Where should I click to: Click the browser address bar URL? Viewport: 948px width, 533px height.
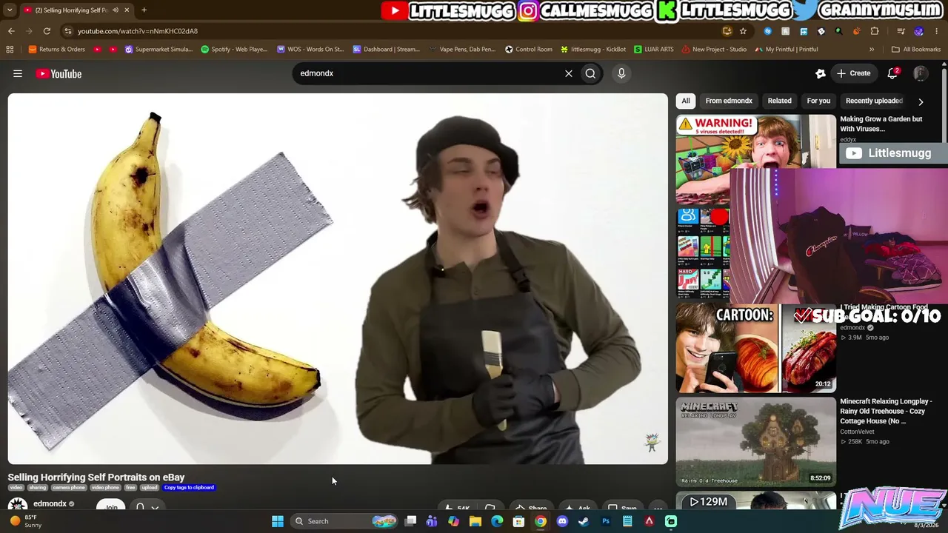point(138,31)
